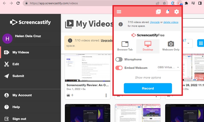The height and width of the screenshot is (122, 204).
Task: Click the browser back arrow
Action: [x=4, y=3]
